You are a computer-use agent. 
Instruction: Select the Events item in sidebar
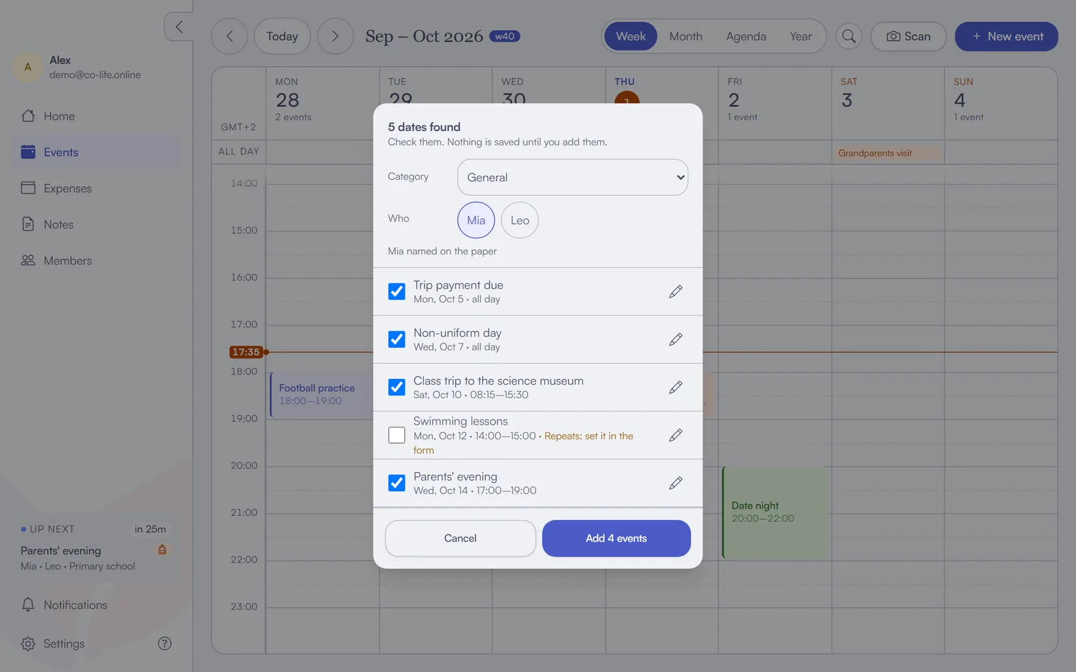click(96, 152)
